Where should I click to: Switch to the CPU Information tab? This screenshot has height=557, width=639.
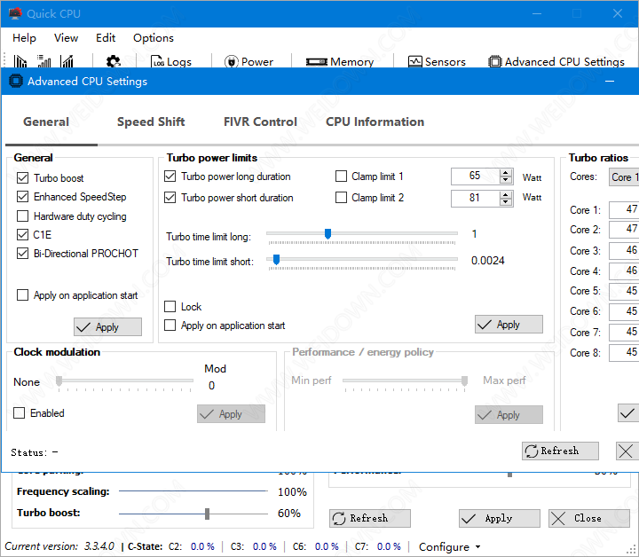375,122
